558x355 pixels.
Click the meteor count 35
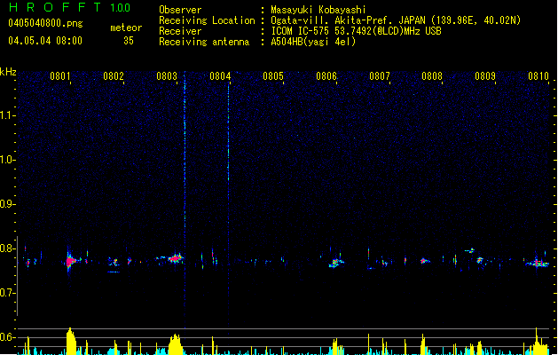(x=129, y=41)
